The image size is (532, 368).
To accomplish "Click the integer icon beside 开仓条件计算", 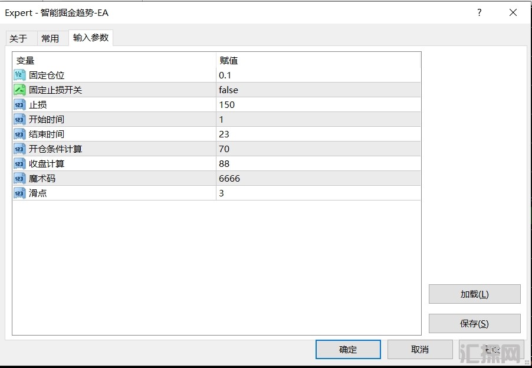I will point(19,149).
